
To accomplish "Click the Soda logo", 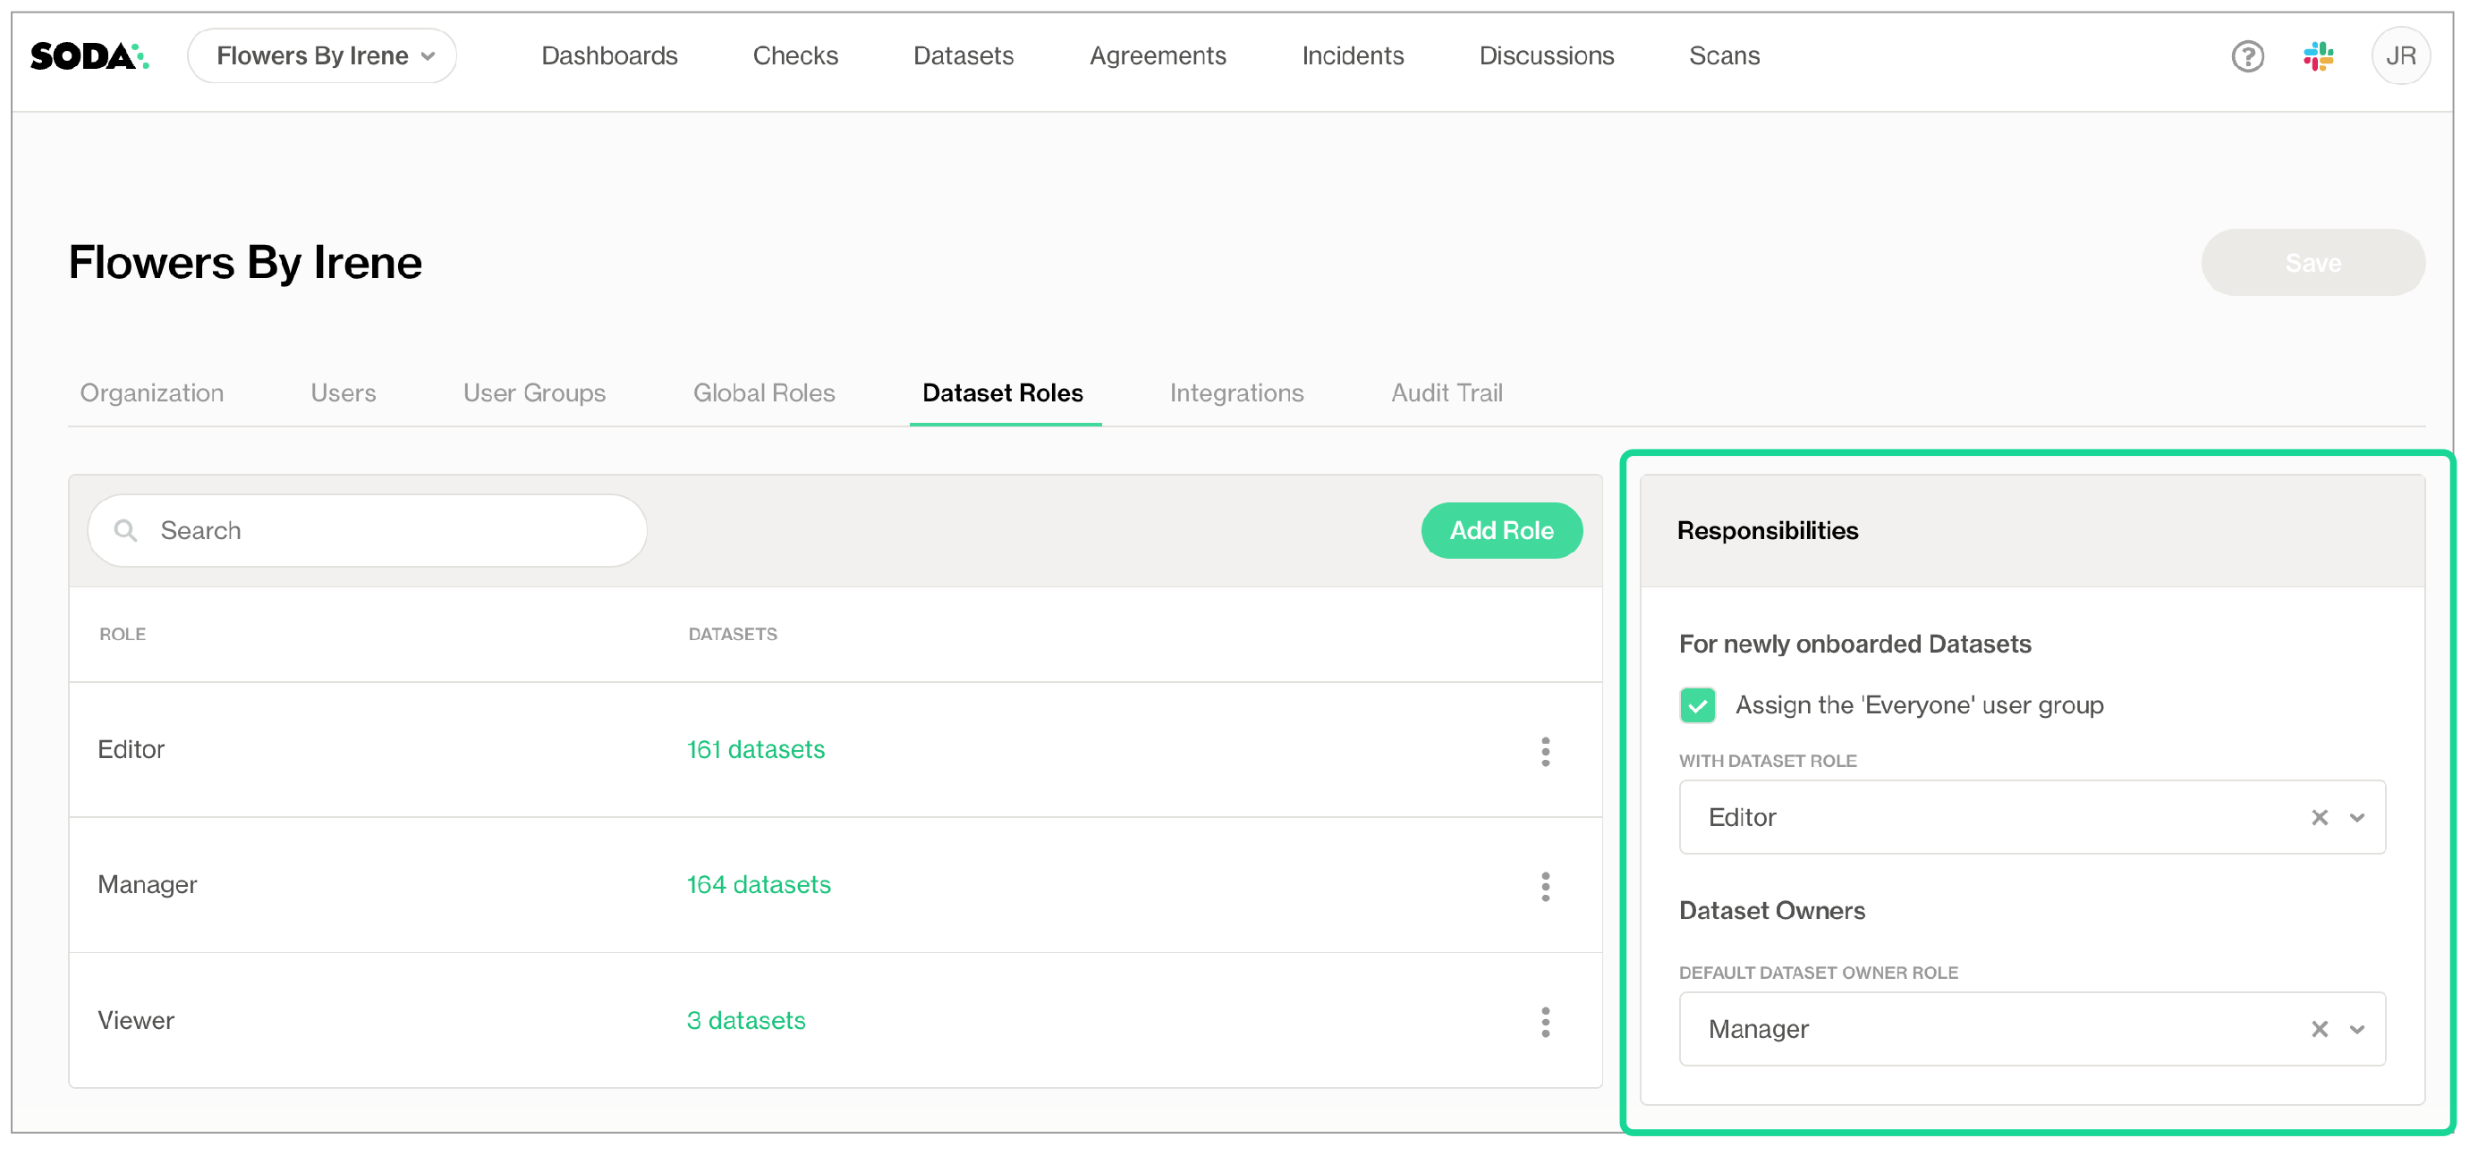I will 89,55.
